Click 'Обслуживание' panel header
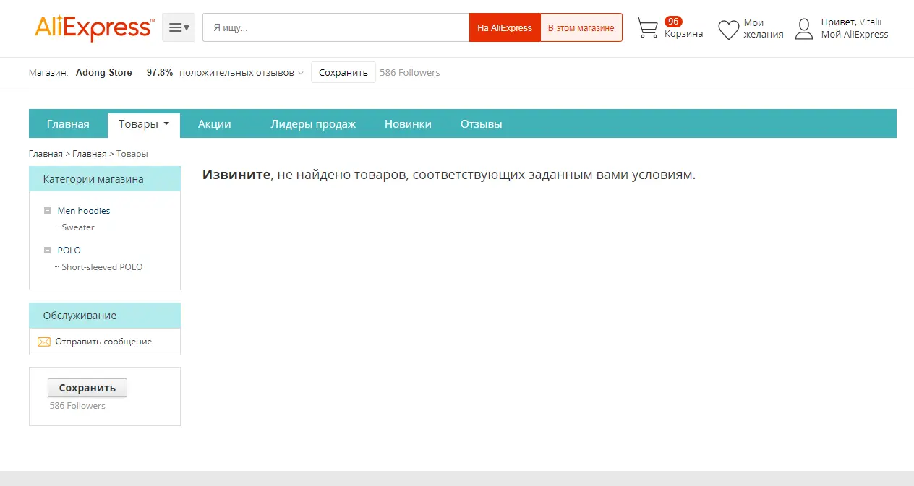 (105, 316)
